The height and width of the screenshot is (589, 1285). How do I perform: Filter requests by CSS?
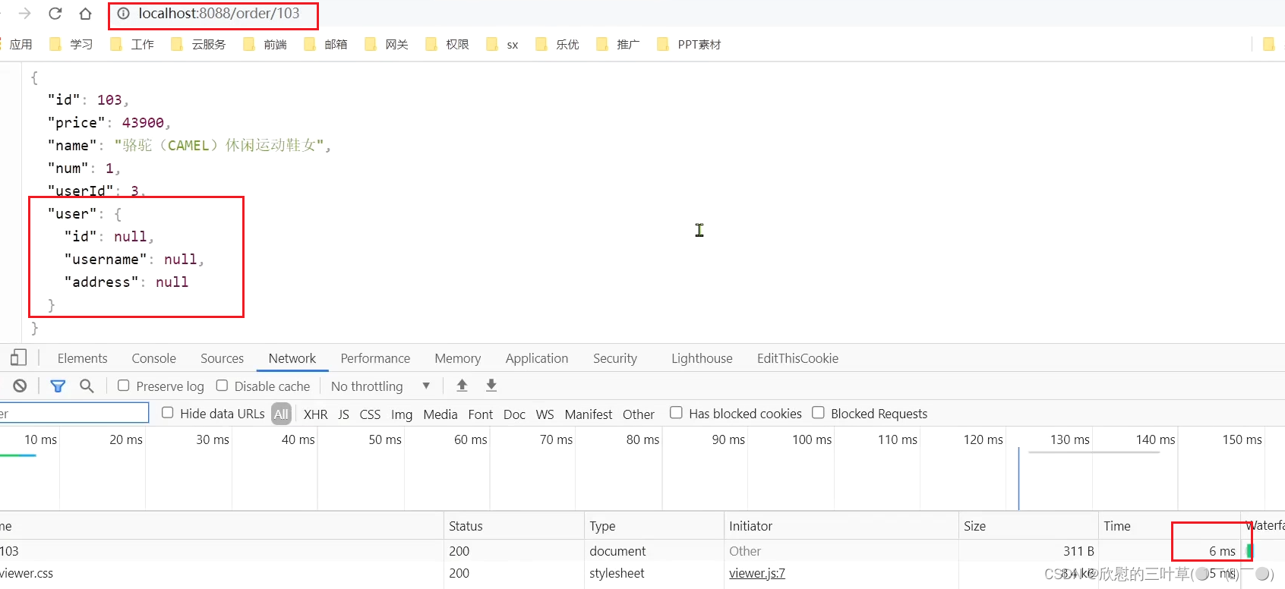coord(370,414)
